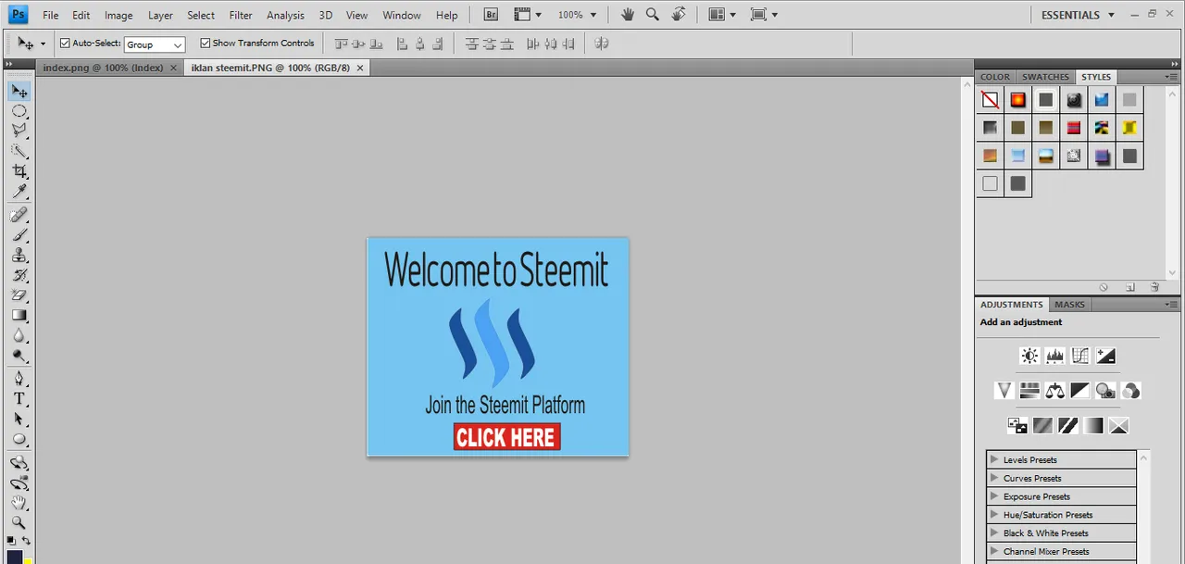Screen dimensions: 1185x564
Task: Add a Color Balance adjustment
Action: point(1054,391)
